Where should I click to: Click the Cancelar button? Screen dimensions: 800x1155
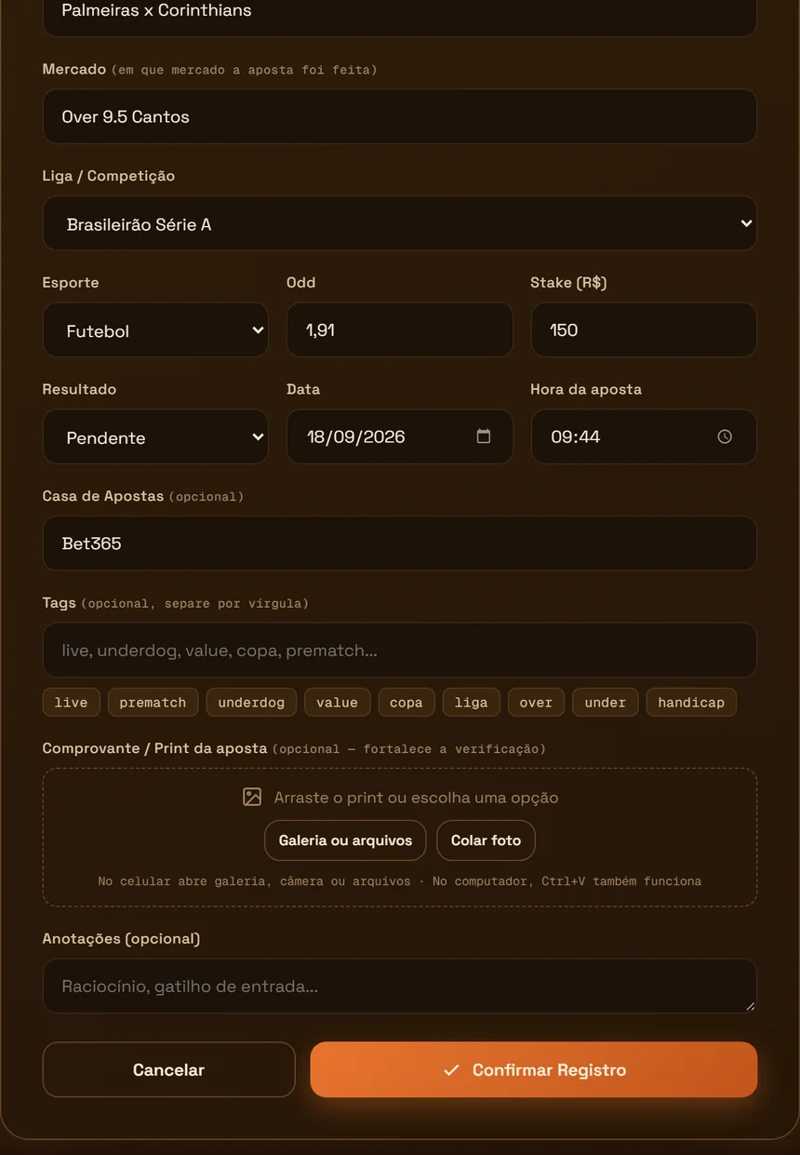click(168, 1069)
